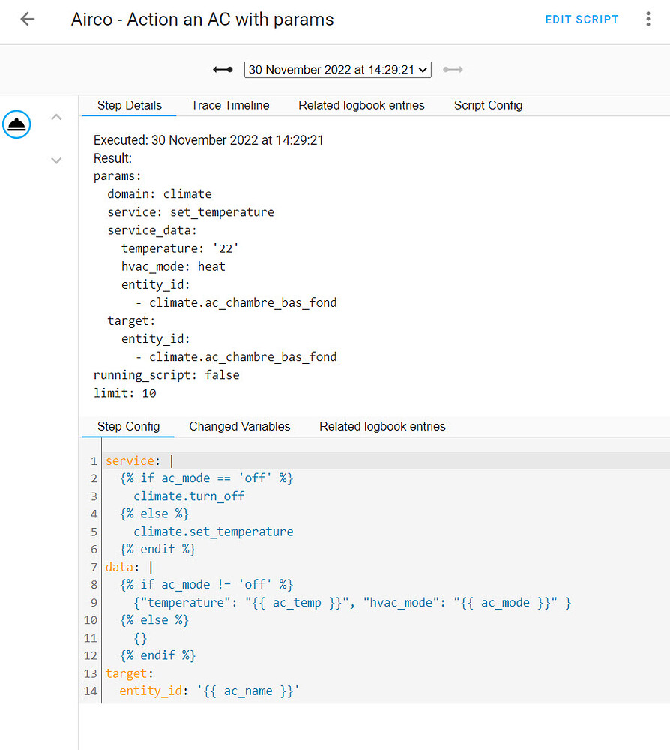Click the down chevron below the node graph
Viewport: 670px width, 750px height.
[x=56, y=160]
